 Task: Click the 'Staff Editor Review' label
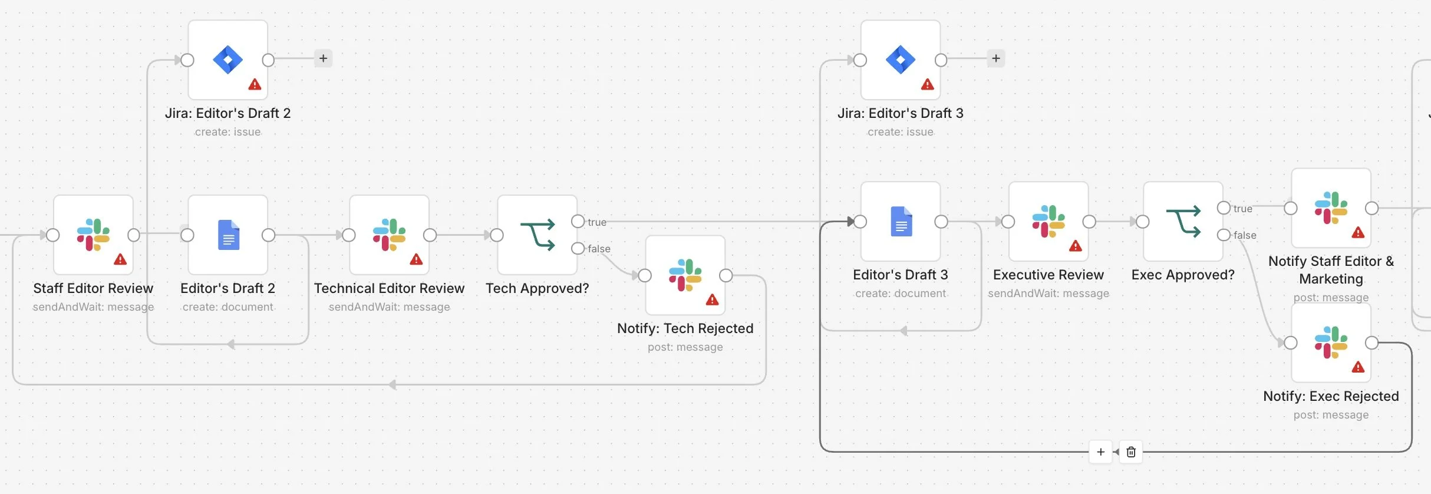pos(93,288)
